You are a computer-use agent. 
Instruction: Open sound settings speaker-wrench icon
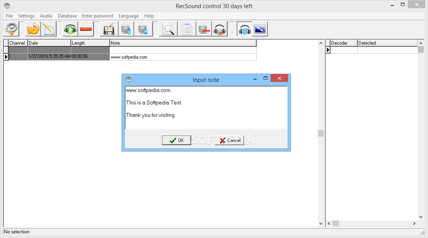[11, 29]
